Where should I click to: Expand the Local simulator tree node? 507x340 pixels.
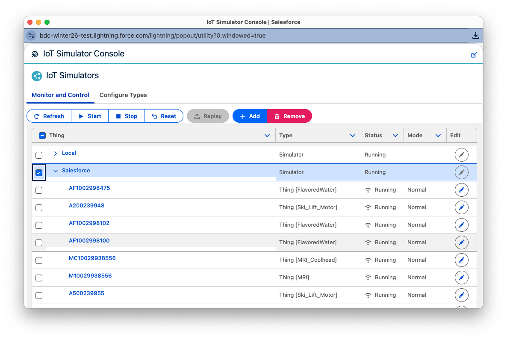(55, 154)
